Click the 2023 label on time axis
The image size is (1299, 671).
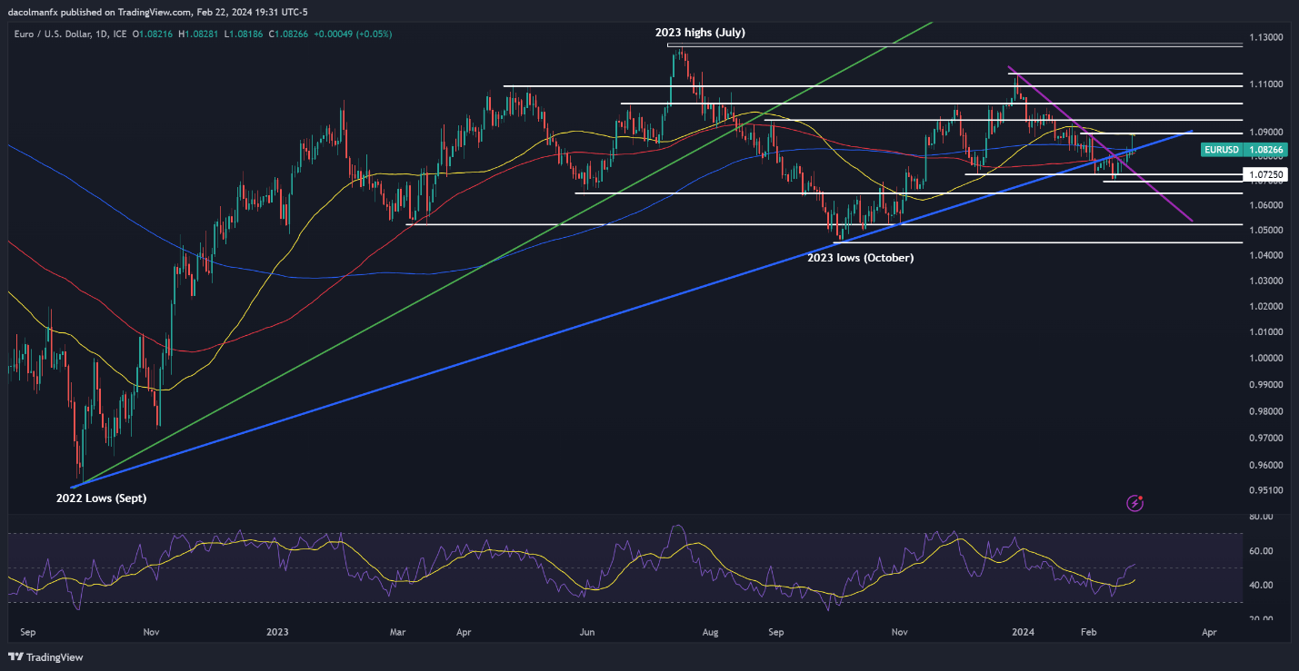(278, 632)
